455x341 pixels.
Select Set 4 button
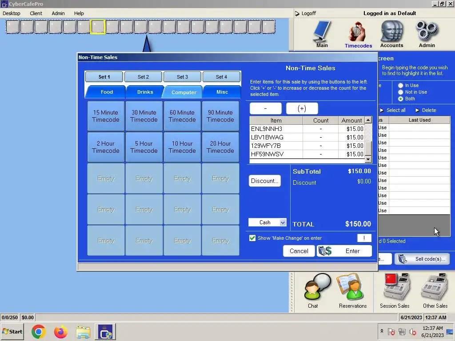pos(221,77)
